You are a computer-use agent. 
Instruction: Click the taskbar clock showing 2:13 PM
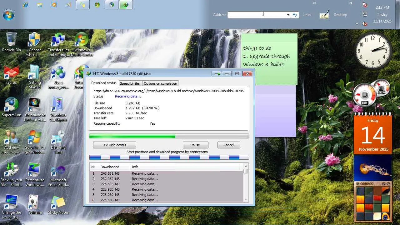(x=382, y=7)
